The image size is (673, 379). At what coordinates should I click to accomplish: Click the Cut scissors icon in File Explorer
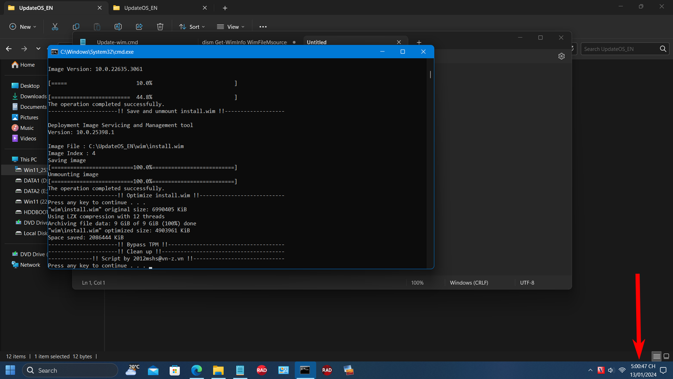pyautogui.click(x=55, y=27)
